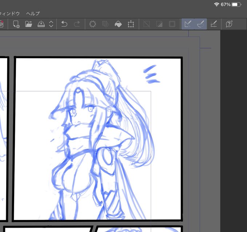247x232 pixels.
Task: Expand the save options up-down arrows
Action: click(51, 24)
